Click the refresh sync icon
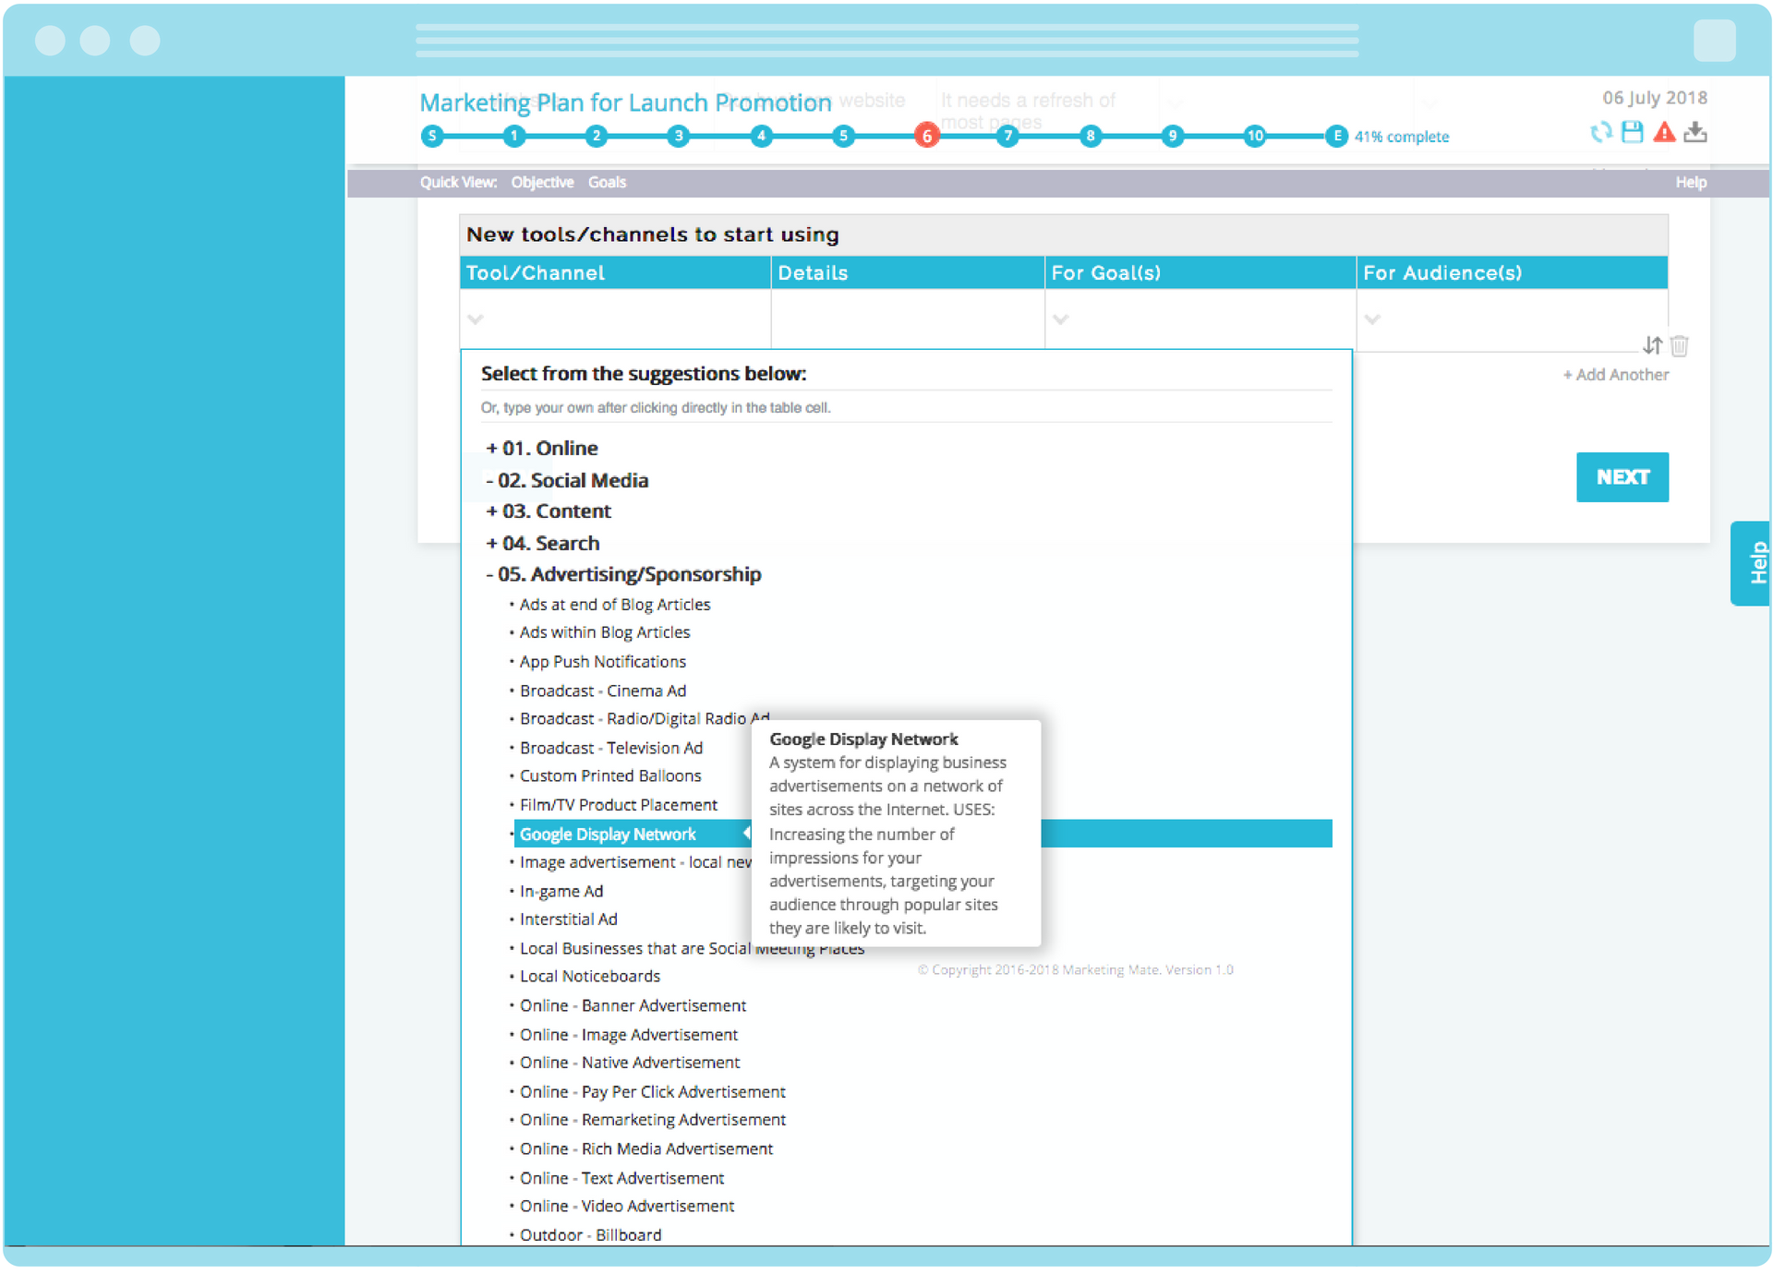 1600,133
